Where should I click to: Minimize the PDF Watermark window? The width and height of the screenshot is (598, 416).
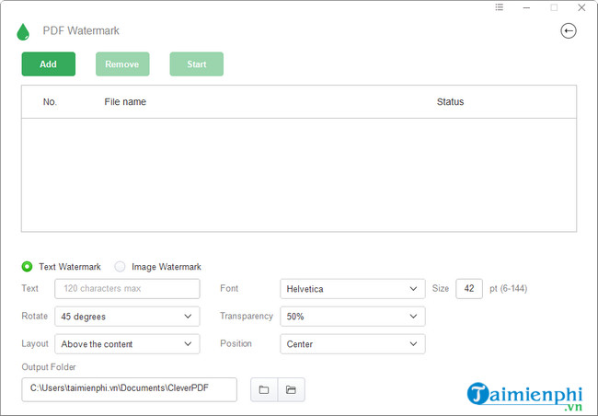pyautogui.click(x=526, y=7)
